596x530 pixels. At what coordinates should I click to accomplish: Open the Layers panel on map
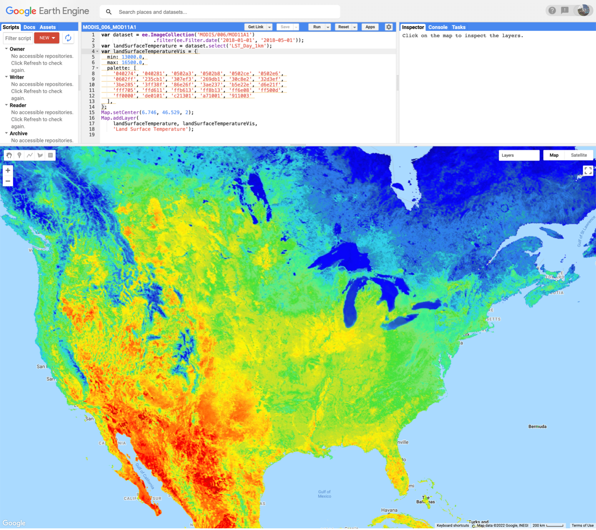[519, 155]
